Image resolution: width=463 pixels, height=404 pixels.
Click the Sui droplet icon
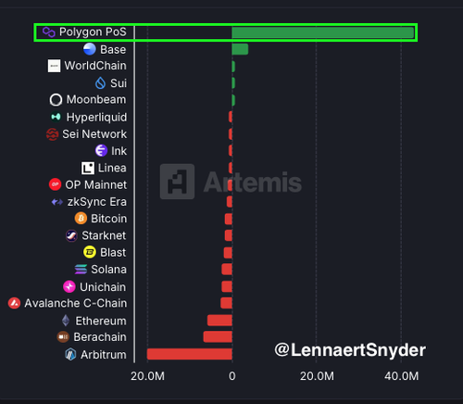[101, 82]
